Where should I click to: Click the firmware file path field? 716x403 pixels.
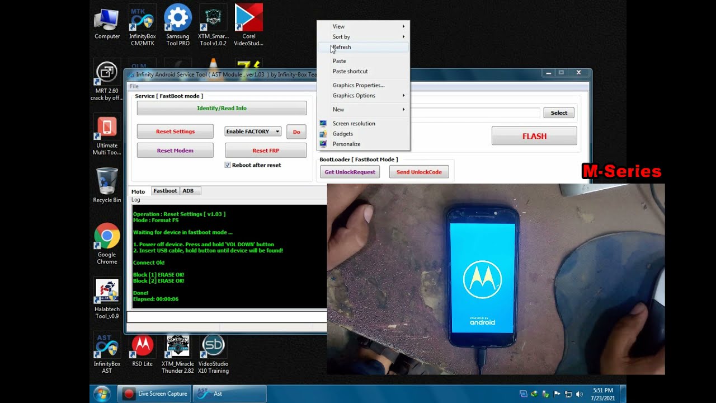pyautogui.click(x=475, y=113)
